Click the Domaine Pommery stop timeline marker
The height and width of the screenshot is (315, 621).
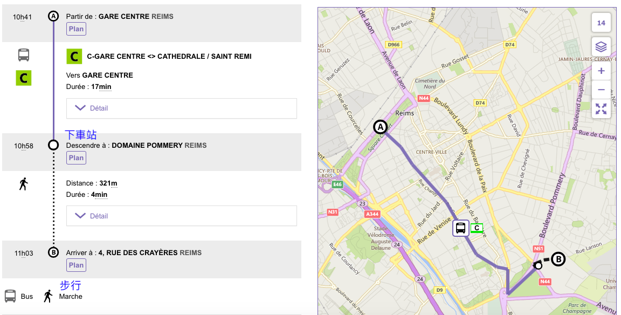pyautogui.click(x=53, y=145)
